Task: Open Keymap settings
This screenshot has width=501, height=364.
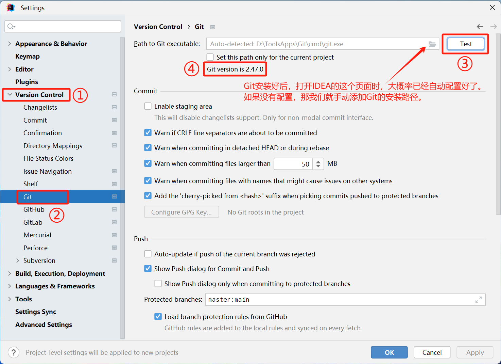Action: pos(28,57)
